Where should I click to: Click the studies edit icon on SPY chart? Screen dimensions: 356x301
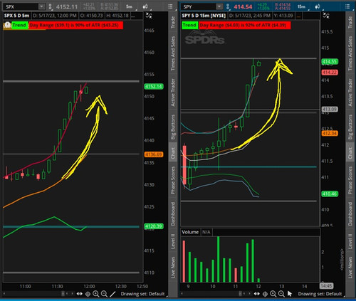click(x=326, y=16)
